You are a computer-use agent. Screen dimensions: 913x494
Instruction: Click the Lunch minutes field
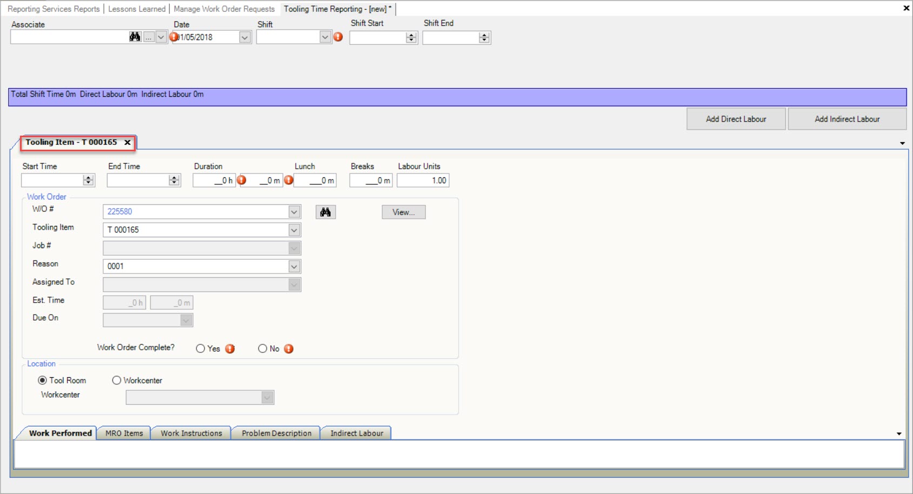[x=315, y=181]
